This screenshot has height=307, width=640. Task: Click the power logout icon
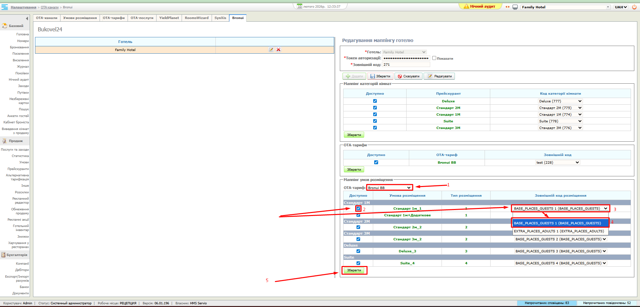634,7
